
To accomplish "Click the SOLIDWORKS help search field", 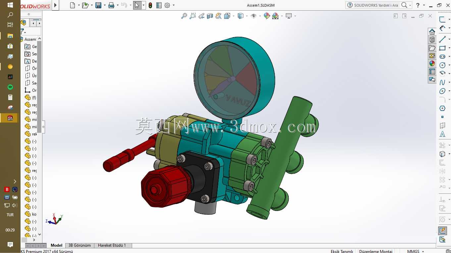I will [376, 5].
